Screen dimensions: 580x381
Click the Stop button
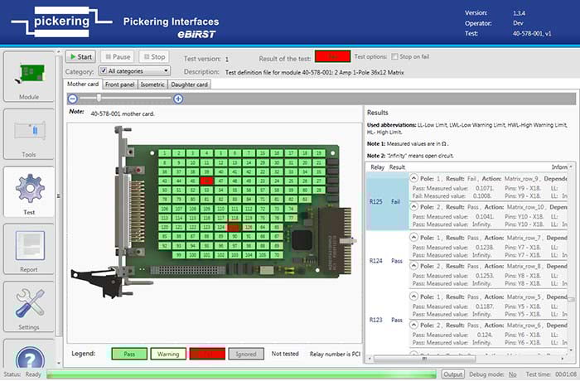click(x=154, y=56)
